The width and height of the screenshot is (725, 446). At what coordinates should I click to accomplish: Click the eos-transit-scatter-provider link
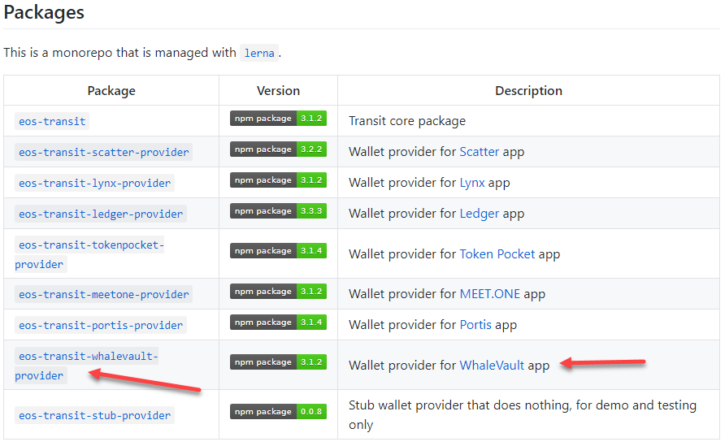[x=103, y=152]
